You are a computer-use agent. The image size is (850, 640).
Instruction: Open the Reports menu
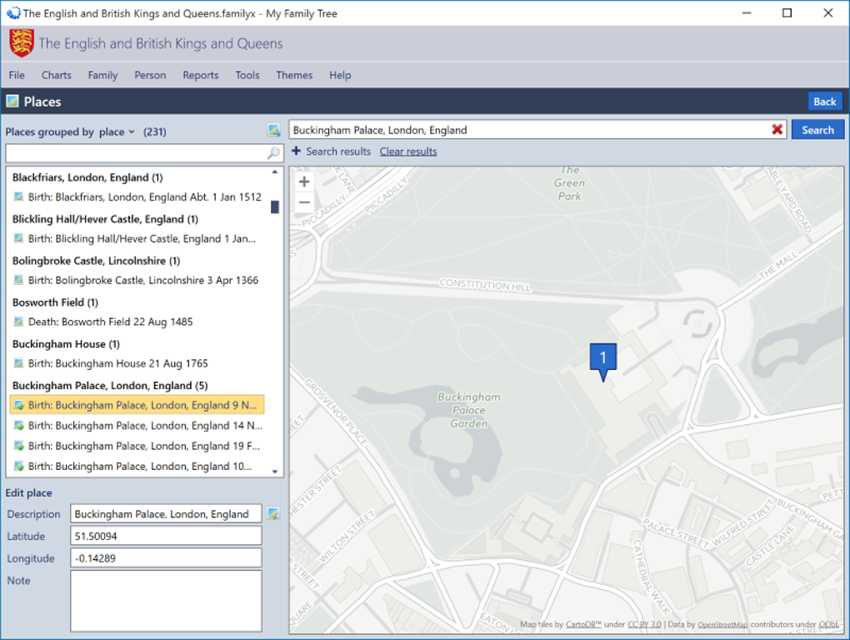click(x=201, y=75)
